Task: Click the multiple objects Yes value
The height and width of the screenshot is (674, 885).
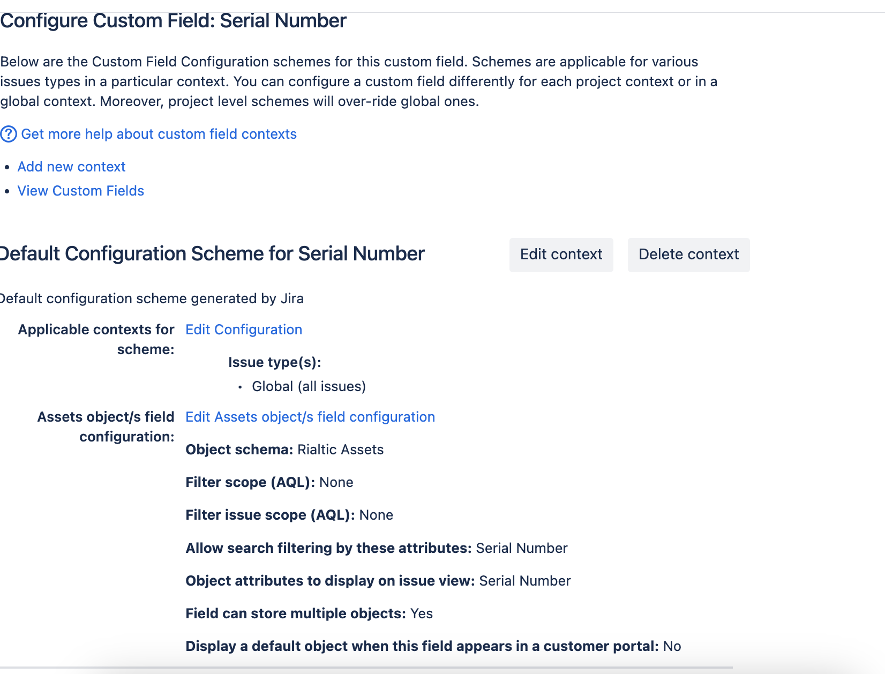Action: click(422, 613)
